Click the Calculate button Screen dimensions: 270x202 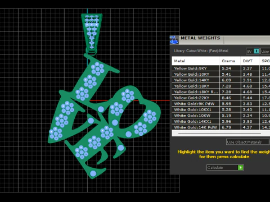click(225, 167)
